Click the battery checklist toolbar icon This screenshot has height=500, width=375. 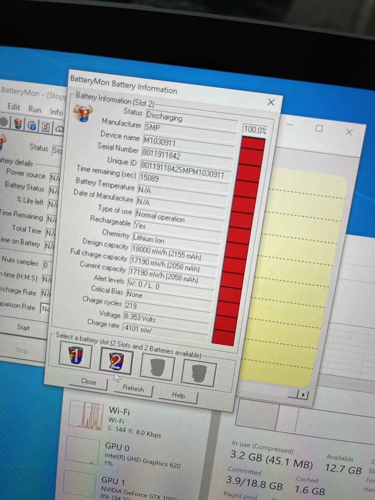45,127
